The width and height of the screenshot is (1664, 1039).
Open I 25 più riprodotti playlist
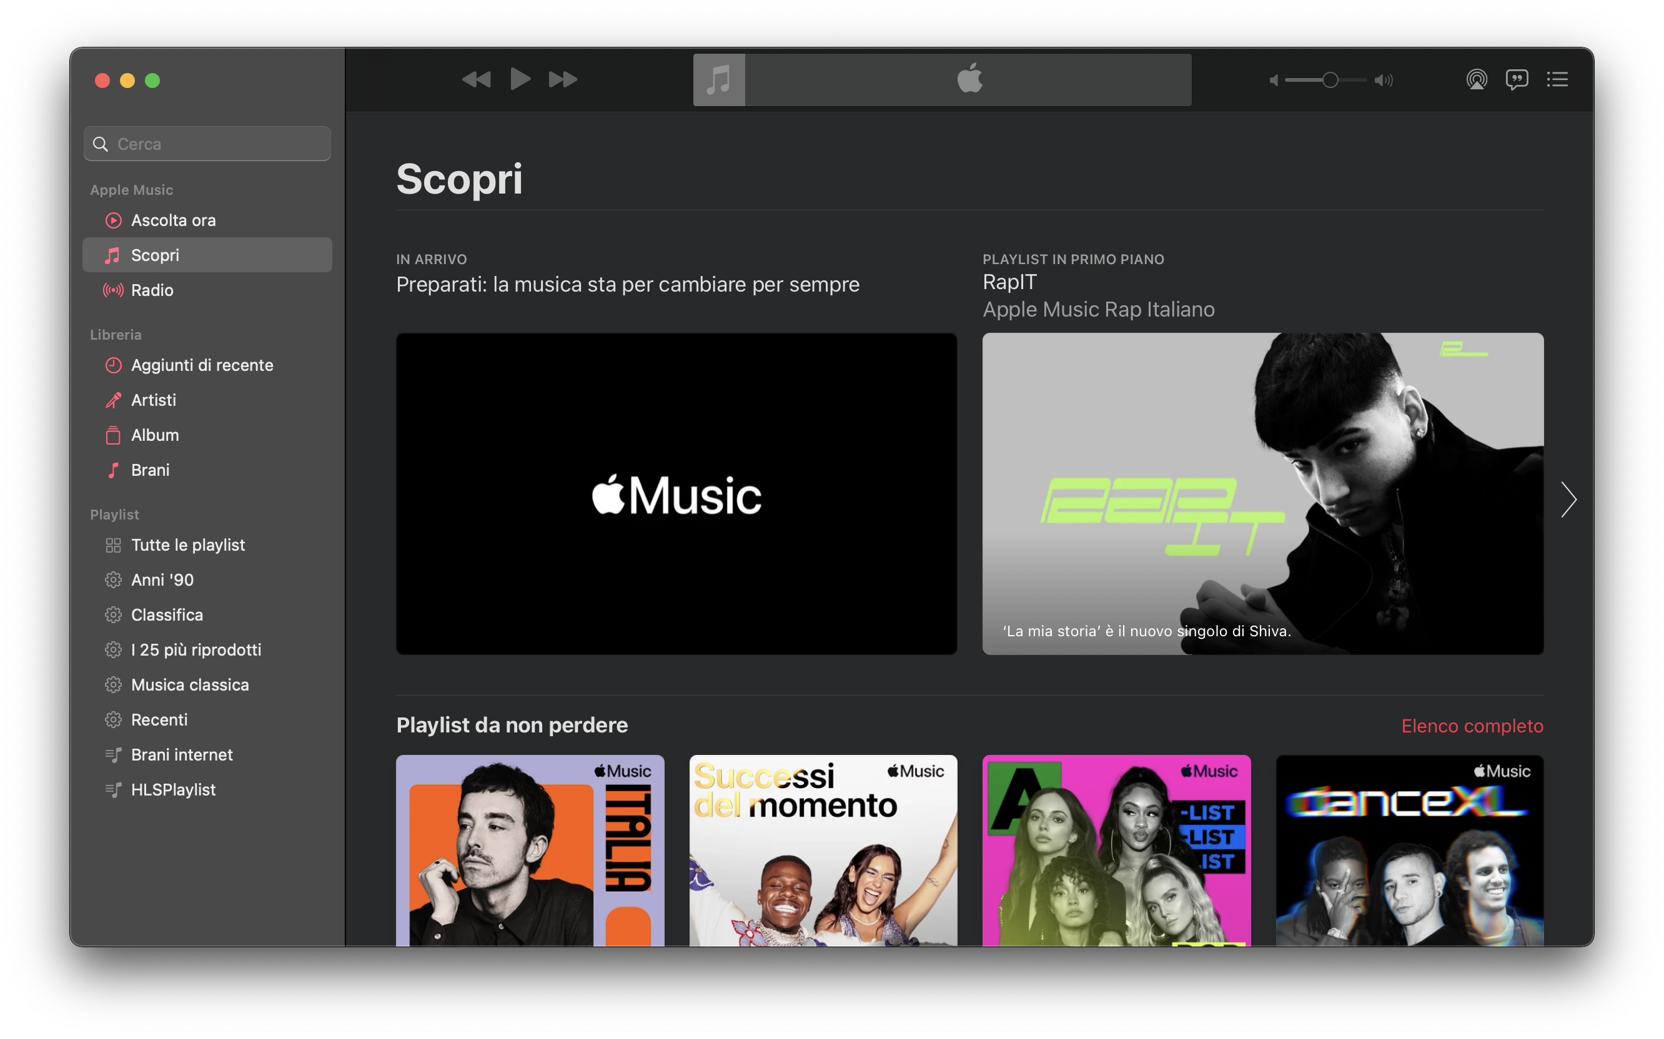click(x=207, y=650)
